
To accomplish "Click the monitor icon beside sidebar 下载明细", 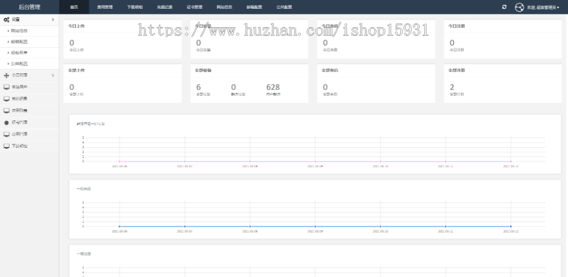I will coord(6,146).
